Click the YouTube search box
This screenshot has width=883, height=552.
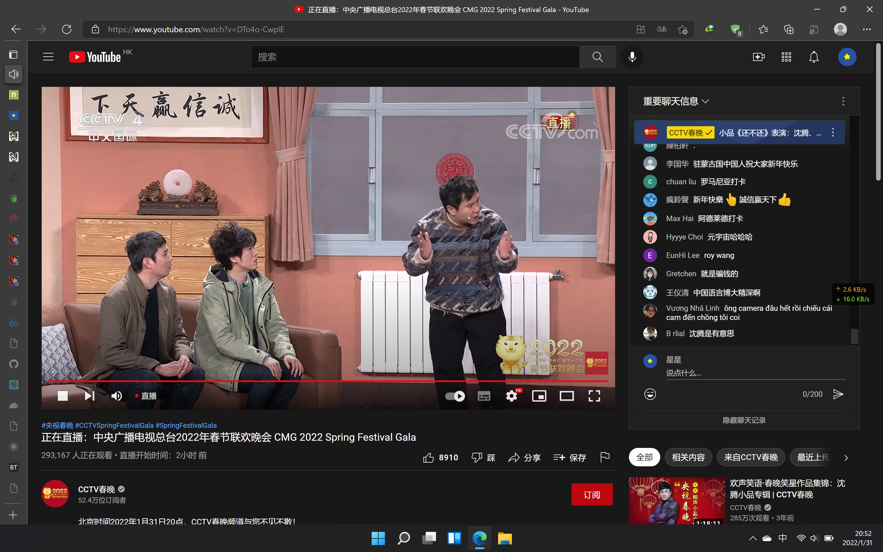(415, 57)
